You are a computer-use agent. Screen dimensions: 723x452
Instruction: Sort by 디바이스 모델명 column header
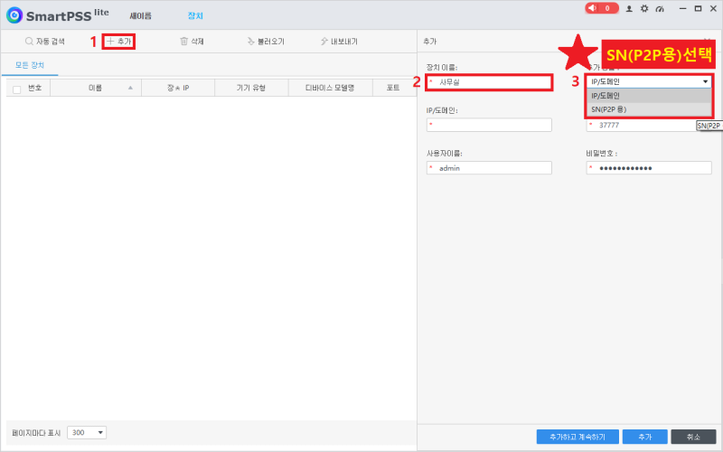pos(330,88)
